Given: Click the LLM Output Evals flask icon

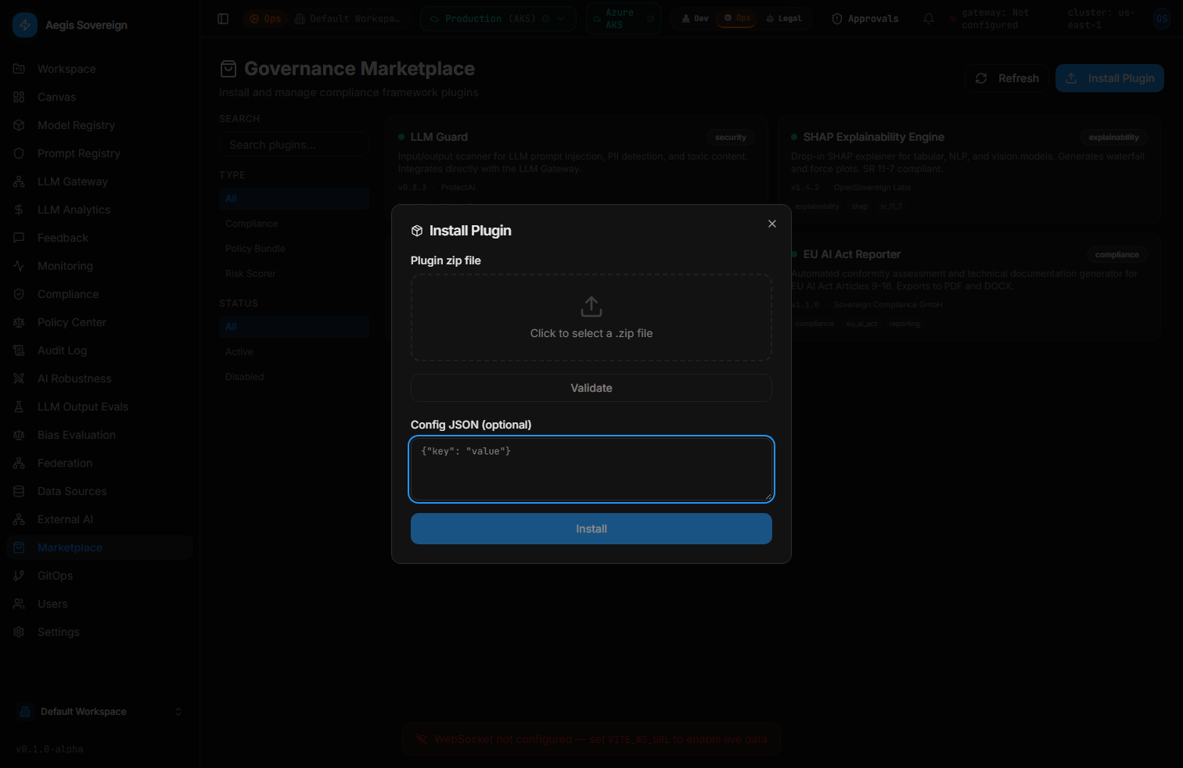Looking at the screenshot, I should 19,407.
